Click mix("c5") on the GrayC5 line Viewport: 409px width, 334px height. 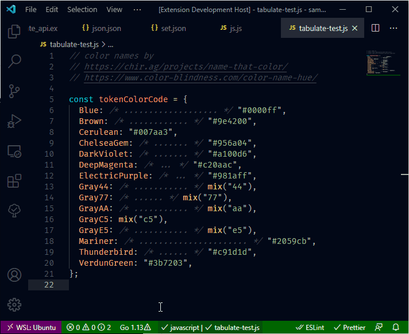point(141,219)
